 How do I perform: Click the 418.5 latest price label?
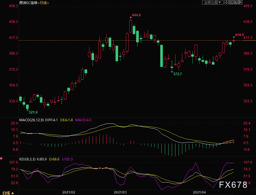239,35
